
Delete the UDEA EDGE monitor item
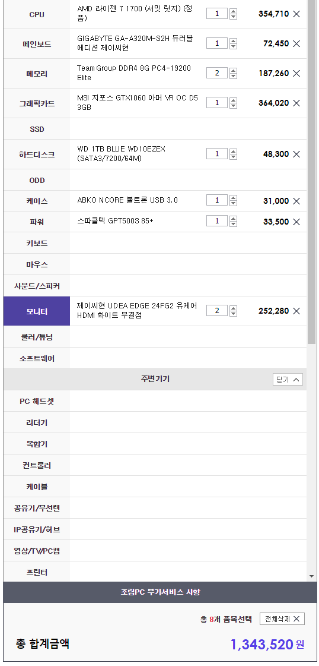296,311
